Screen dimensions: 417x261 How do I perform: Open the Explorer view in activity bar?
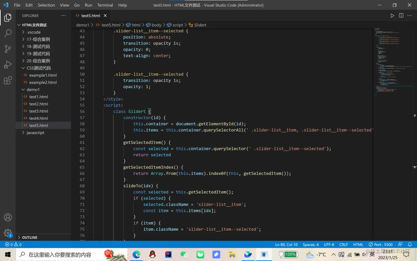point(8,18)
